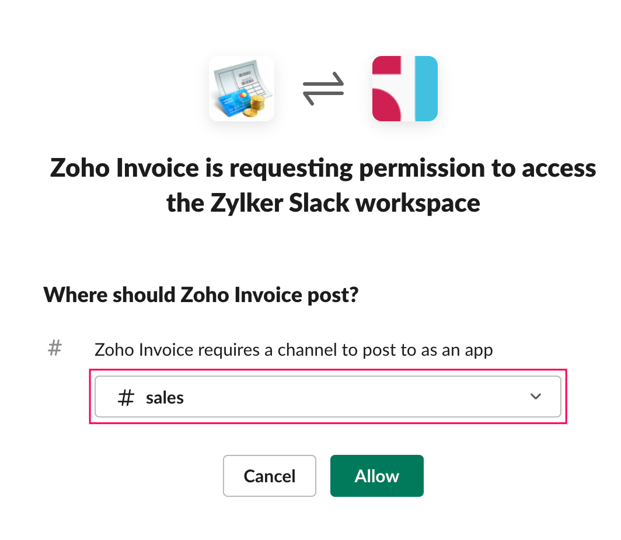Click the Zoho Invoice app icon
Image resolution: width=621 pixels, height=540 pixels.
tap(241, 89)
